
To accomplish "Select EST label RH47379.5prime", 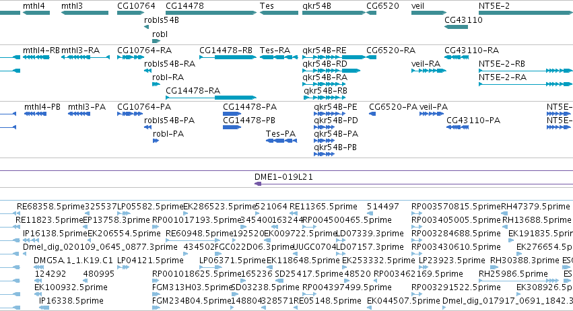I will click(535, 207).
